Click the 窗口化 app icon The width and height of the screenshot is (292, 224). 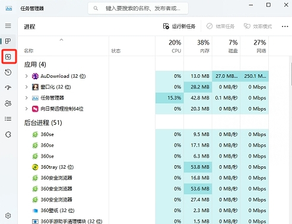tap(35, 87)
